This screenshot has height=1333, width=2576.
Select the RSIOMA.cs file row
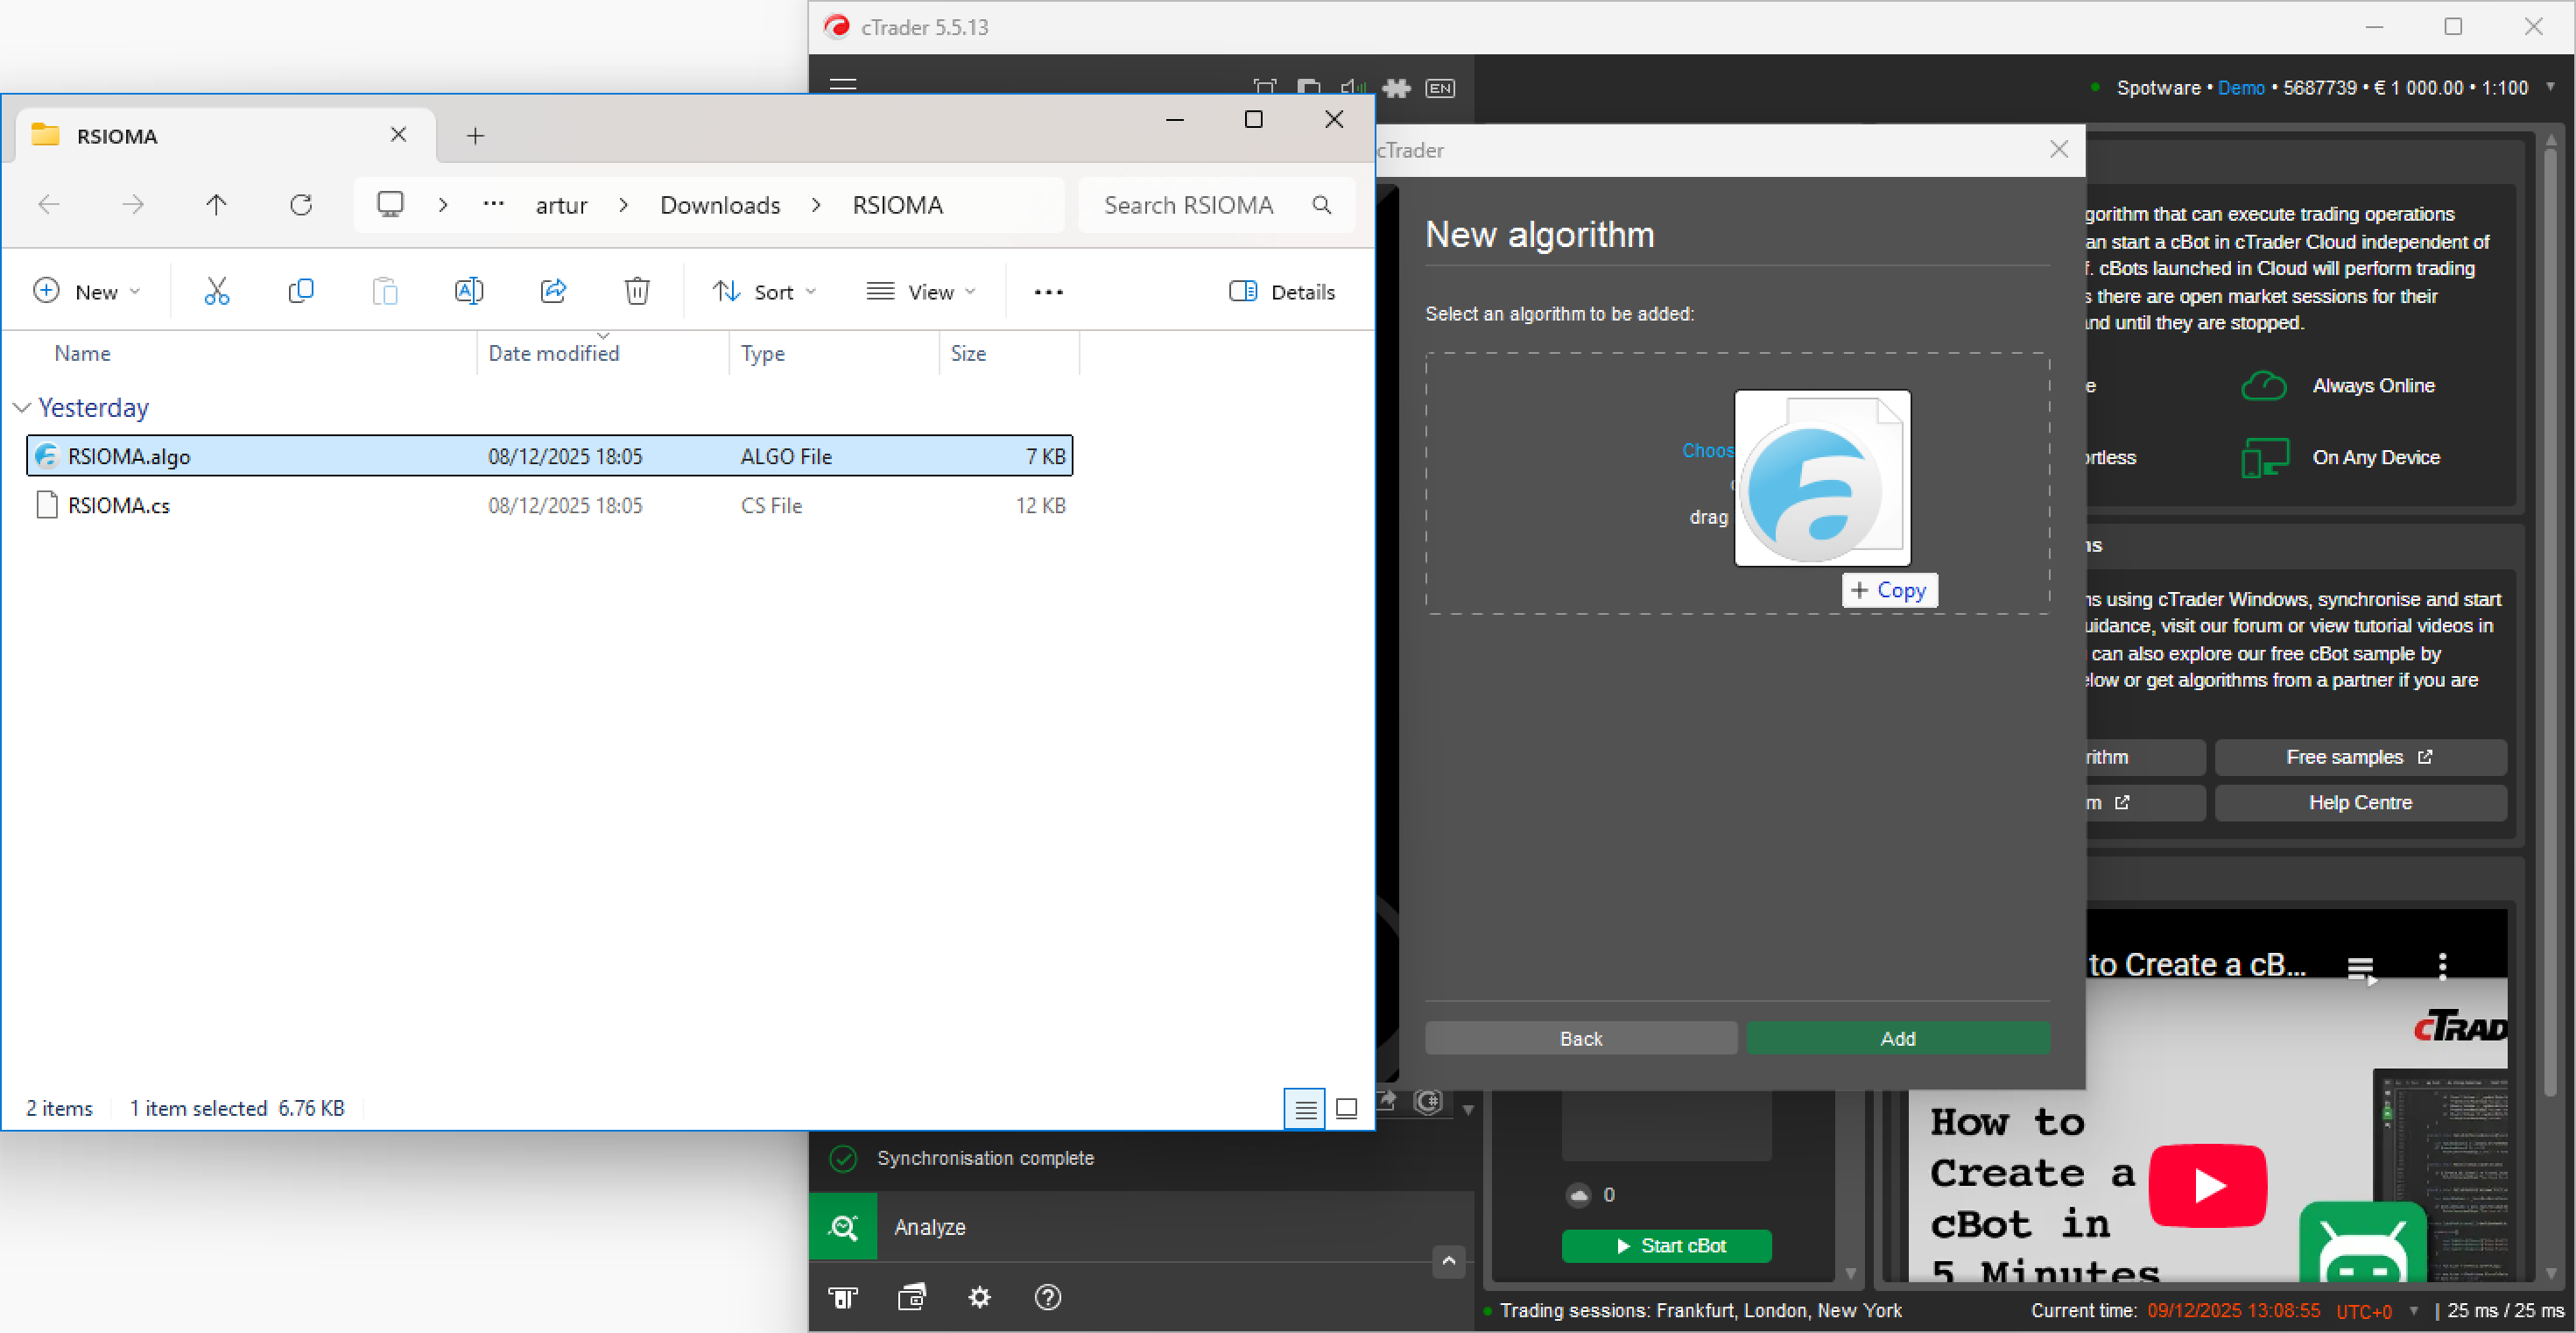[549, 505]
